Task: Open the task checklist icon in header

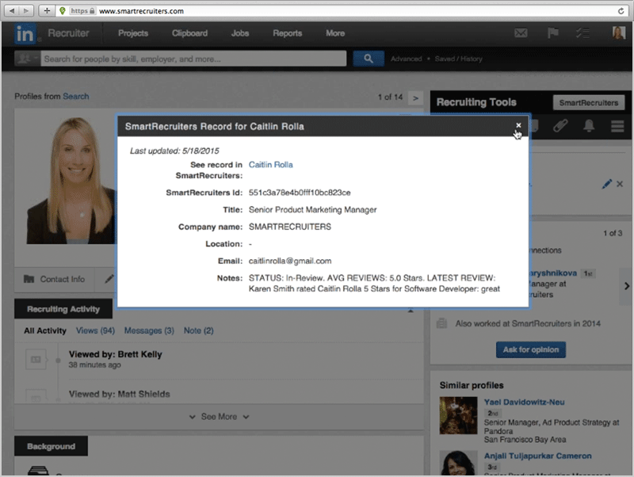Action: pyautogui.click(x=582, y=32)
